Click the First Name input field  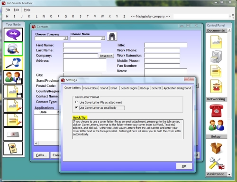click(x=82, y=45)
